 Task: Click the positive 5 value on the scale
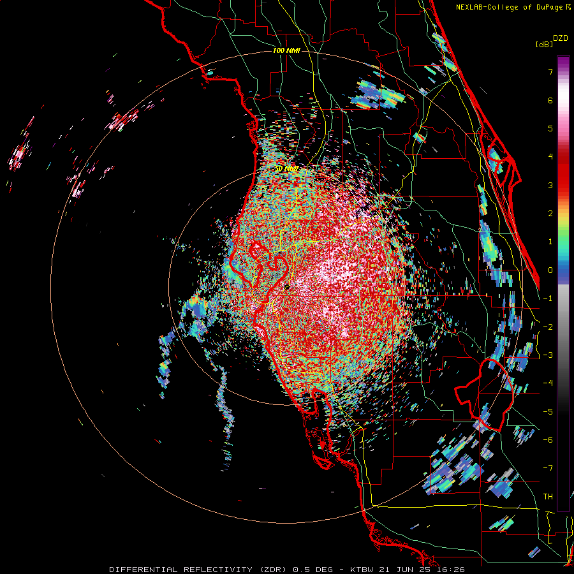(x=550, y=128)
